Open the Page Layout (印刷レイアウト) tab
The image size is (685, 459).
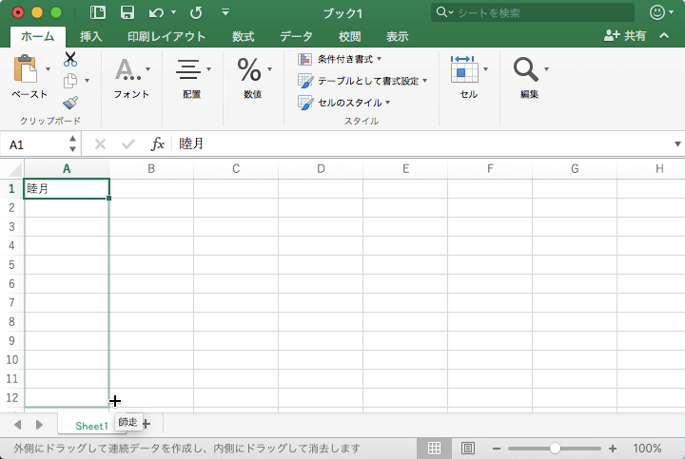click(166, 36)
